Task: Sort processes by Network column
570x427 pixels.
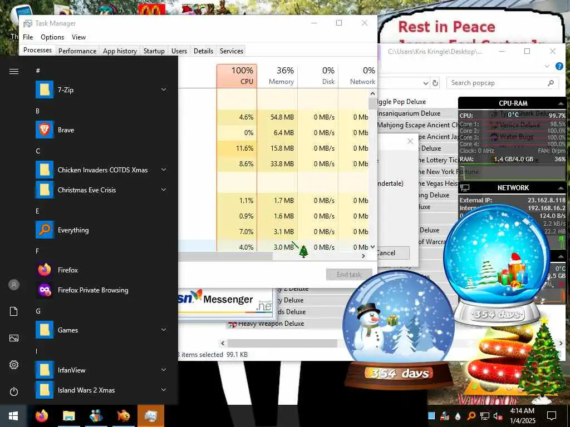Action: (x=358, y=76)
